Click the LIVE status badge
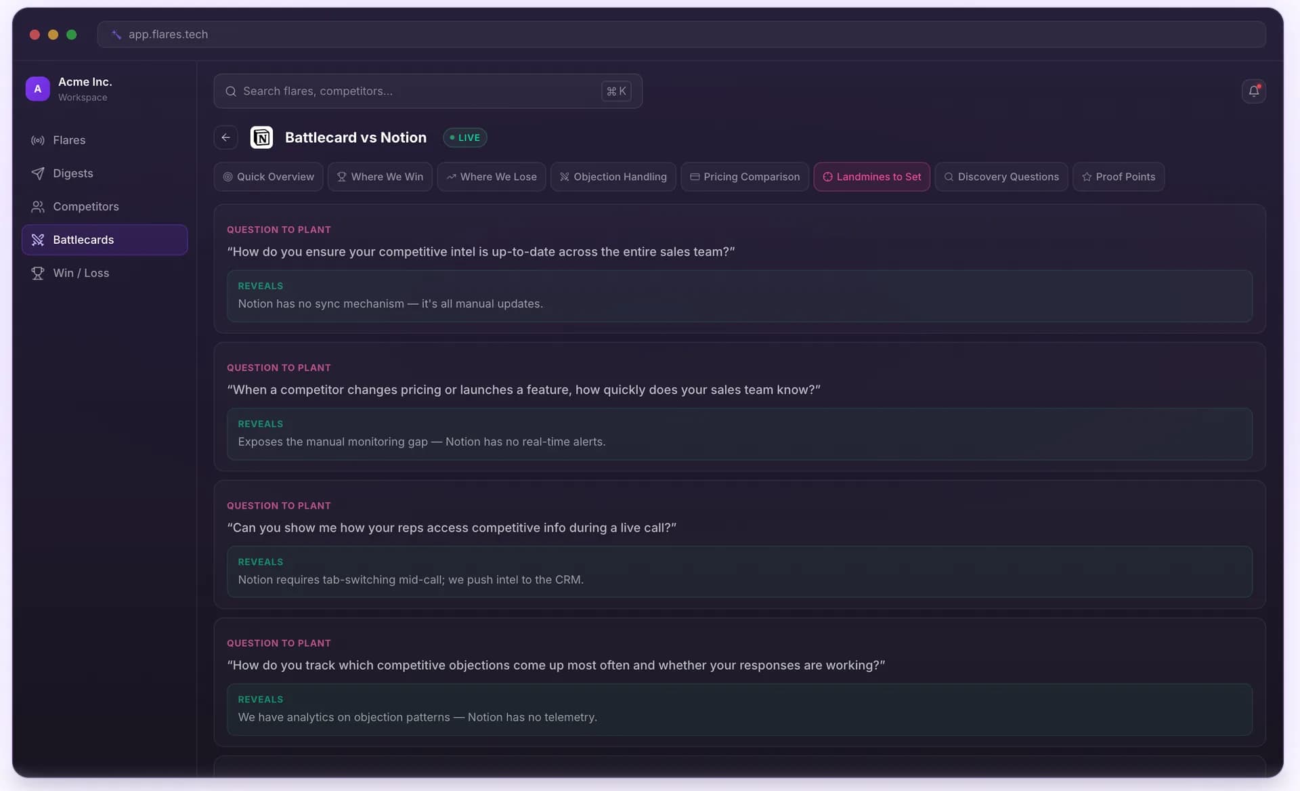Viewport: 1300px width, 791px height. [465, 137]
